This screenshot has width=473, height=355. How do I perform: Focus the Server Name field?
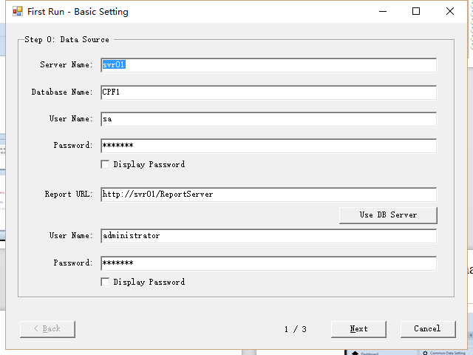pos(269,65)
